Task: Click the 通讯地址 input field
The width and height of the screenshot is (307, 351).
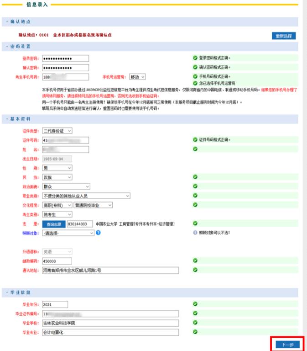Action: pyautogui.click(x=110, y=270)
